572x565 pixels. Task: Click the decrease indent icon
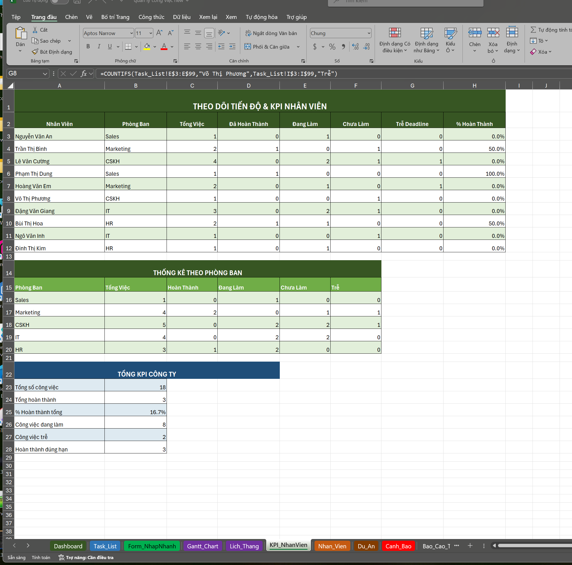(221, 46)
